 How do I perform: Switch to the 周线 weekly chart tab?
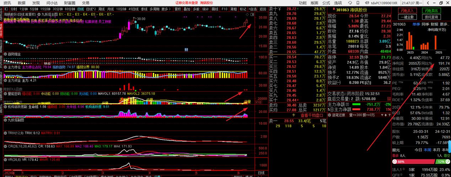pyautogui.click(x=101, y=9)
